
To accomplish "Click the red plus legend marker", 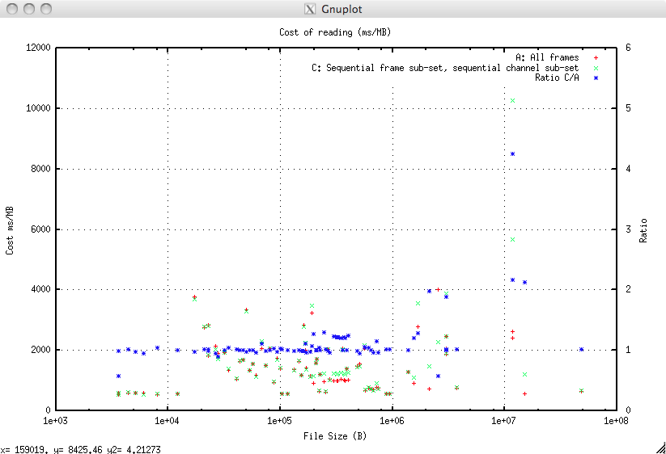I will click(596, 57).
